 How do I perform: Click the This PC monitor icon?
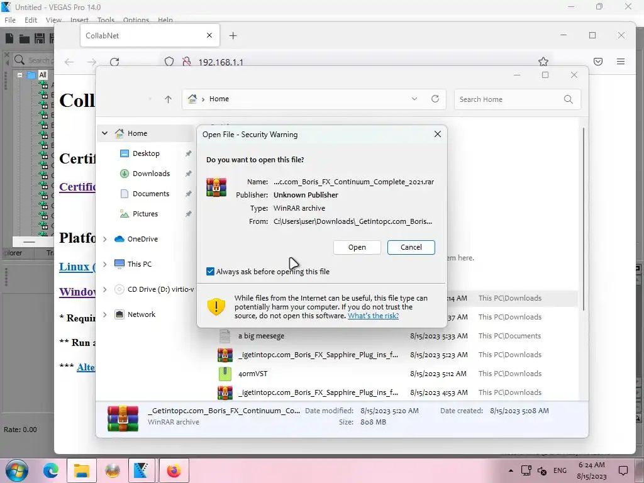click(119, 264)
